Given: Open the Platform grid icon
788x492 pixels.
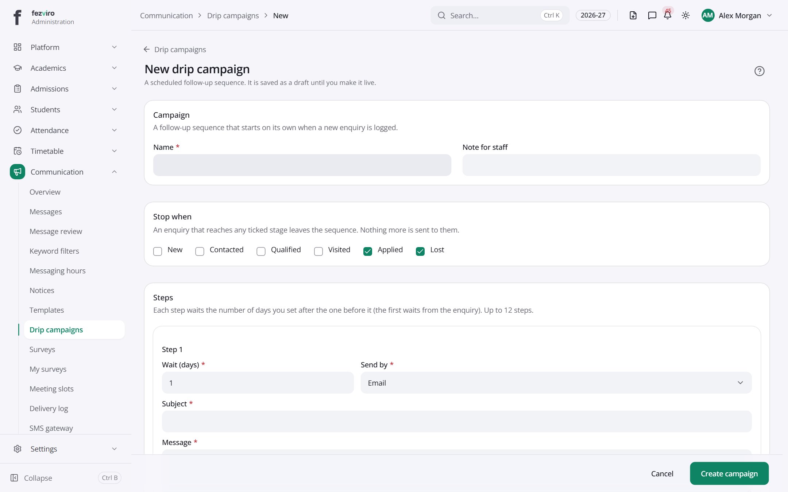Looking at the screenshot, I should (x=18, y=47).
